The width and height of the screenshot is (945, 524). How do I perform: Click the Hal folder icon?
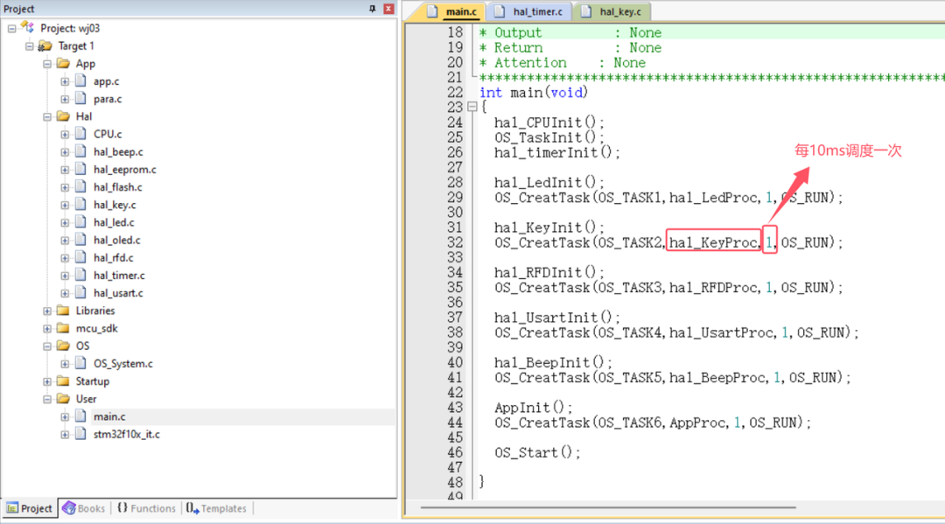(x=63, y=116)
